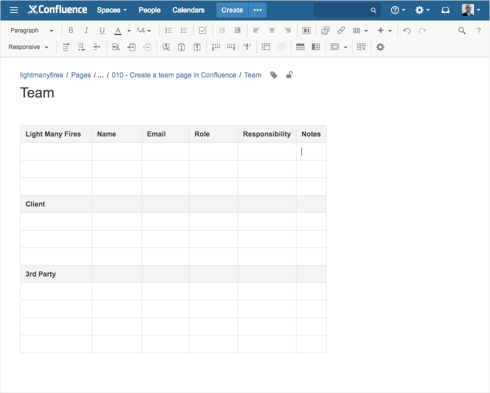Open the insert files and images dialog

(325, 30)
